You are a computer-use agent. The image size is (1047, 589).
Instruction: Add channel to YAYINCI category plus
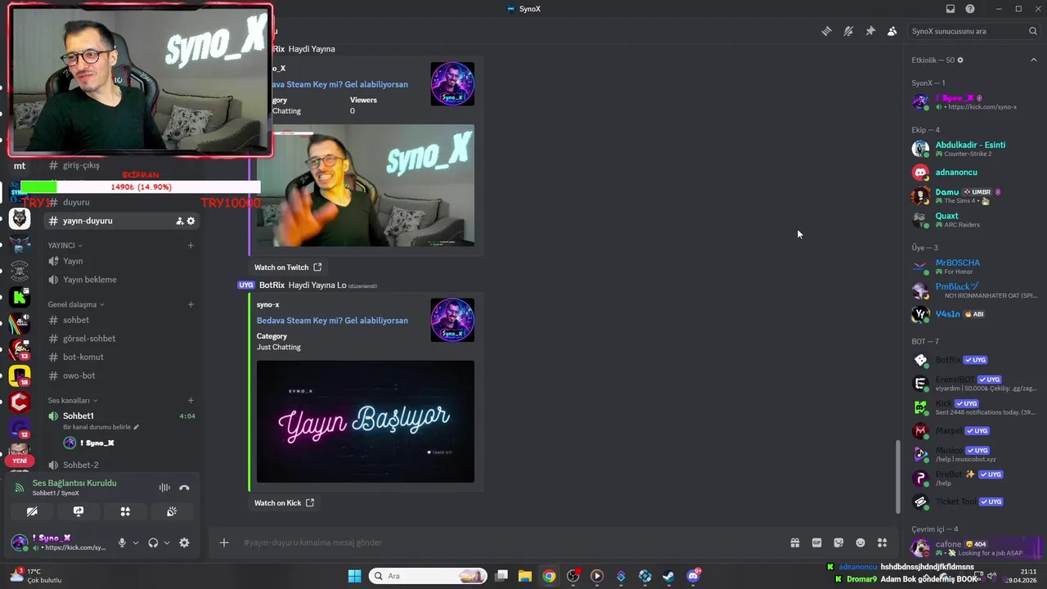[x=191, y=245]
